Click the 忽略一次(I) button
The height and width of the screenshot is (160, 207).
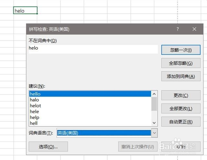181,50
